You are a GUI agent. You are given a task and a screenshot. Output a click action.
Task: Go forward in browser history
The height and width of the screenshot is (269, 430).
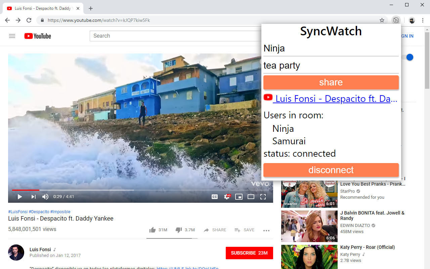tap(18, 20)
